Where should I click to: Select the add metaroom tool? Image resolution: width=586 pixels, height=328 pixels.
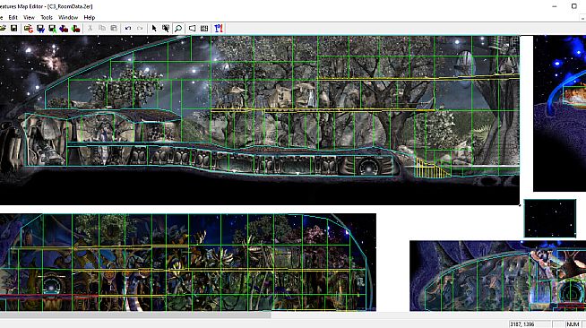pyautogui.click(x=204, y=29)
